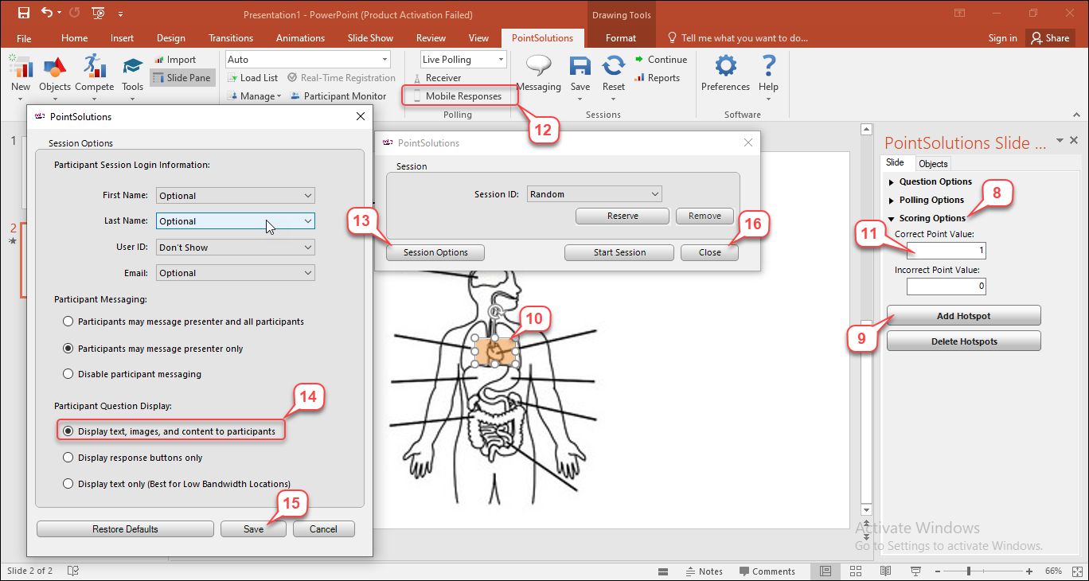Screen dimensions: 1089x581
Task: Click the Continue green arrow icon
Action: point(640,60)
